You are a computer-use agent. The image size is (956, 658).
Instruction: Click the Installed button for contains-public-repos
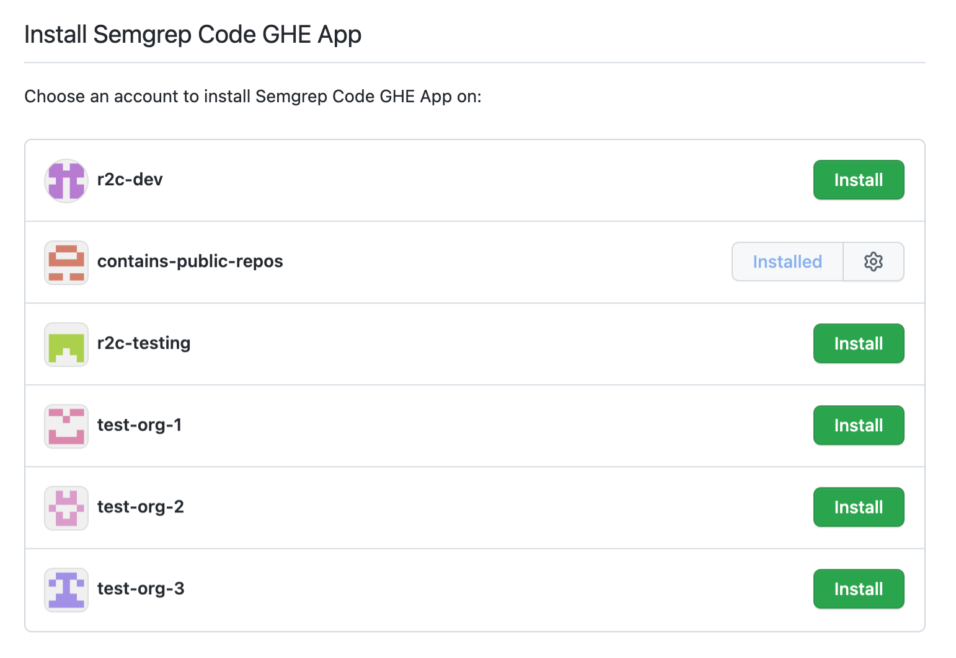click(787, 261)
